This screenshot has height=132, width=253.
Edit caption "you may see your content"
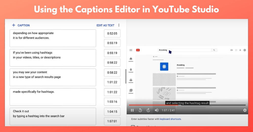coord(53,77)
